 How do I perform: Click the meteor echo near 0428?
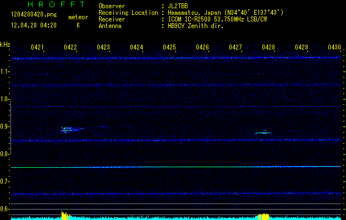[x=264, y=132]
